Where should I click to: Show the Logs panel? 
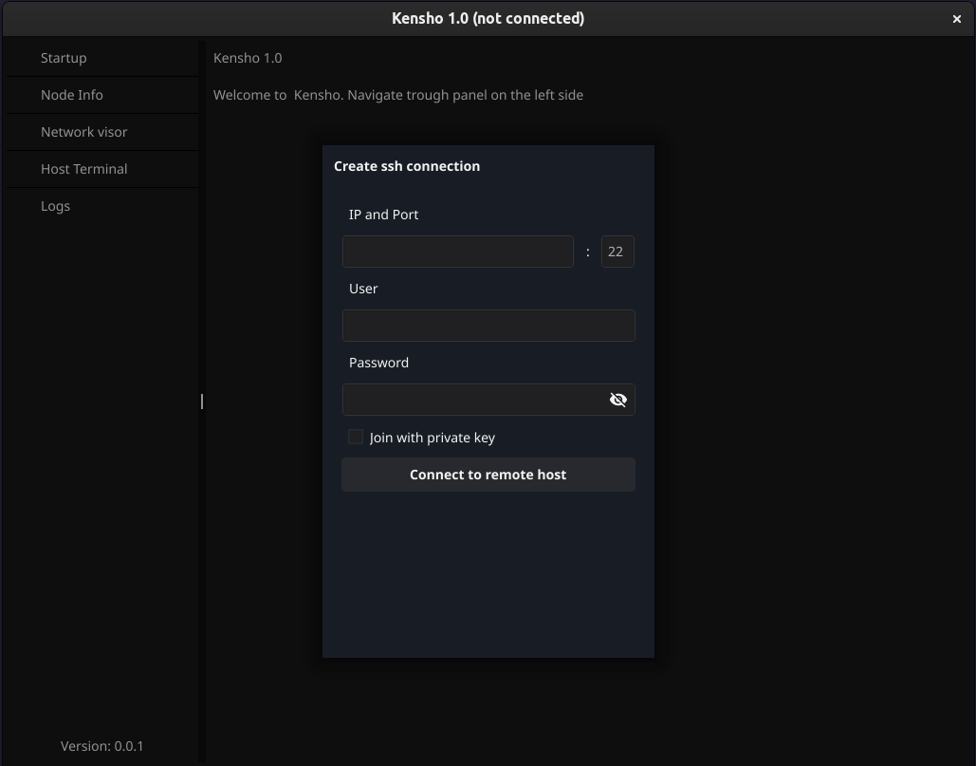(55, 206)
